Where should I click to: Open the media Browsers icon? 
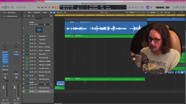pos(184,7)
